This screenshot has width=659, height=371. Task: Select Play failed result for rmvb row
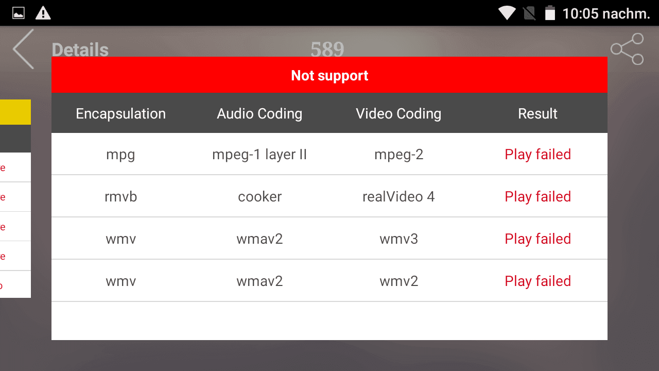(538, 196)
